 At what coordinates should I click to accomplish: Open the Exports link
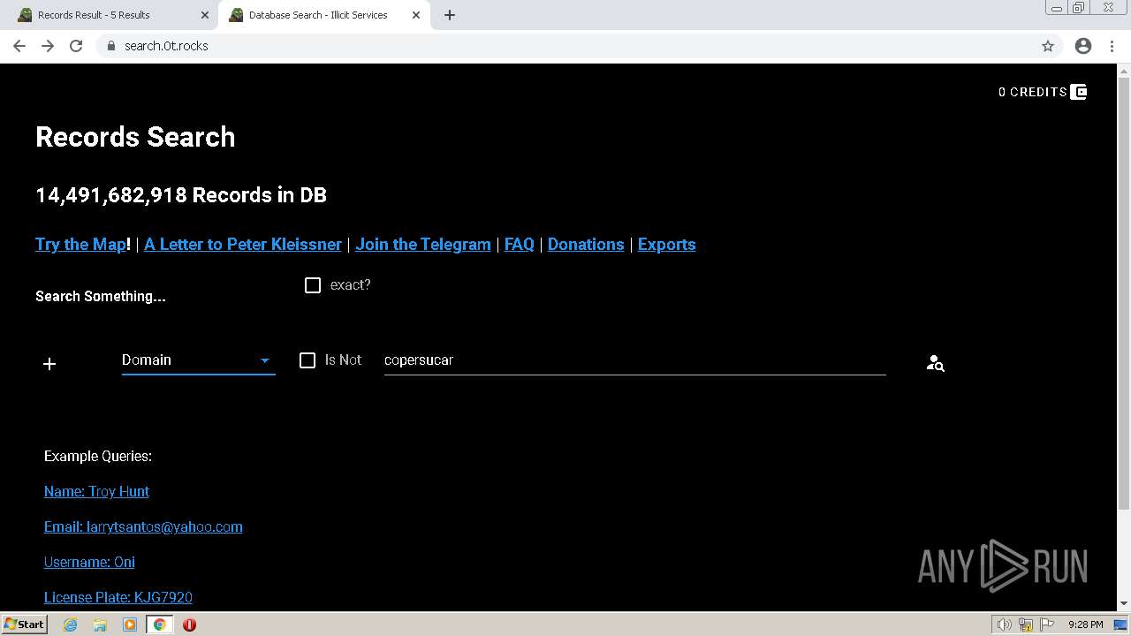pyautogui.click(x=667, y=245)
